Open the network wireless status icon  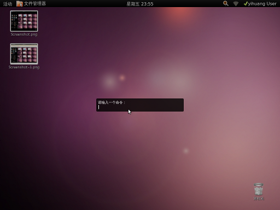click(236, 3)
